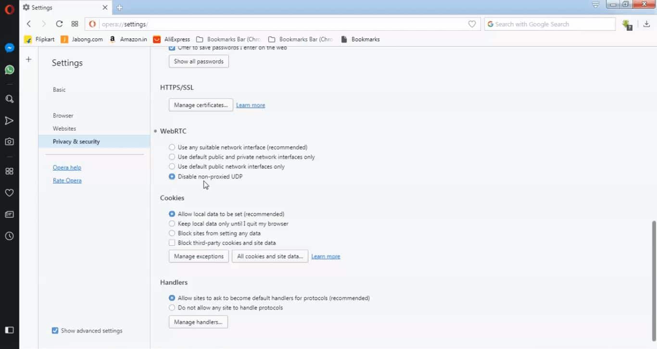Open the Bookmarks folder on bookmarks bar

(x=360, y=39)
